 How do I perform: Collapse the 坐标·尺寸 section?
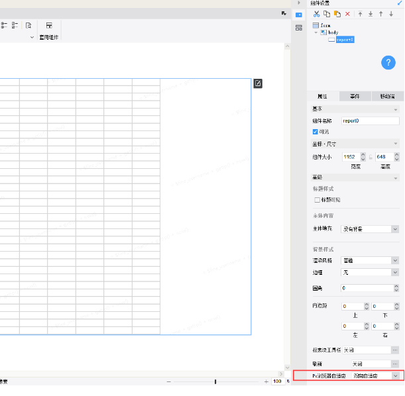(396, 144)
